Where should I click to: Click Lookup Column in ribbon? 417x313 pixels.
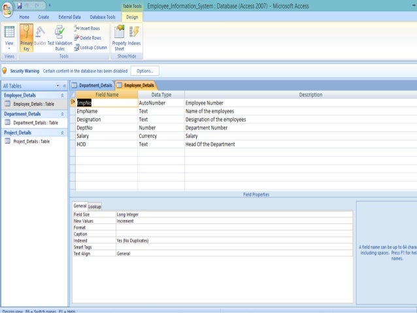pyautogui.click(x=90, y=47)
